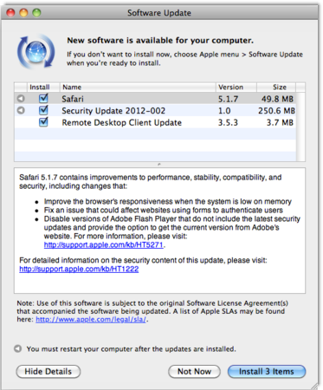323x390 pixels.
Task: Open the apple.com/legal/sla link
Action: click(91, 320)
